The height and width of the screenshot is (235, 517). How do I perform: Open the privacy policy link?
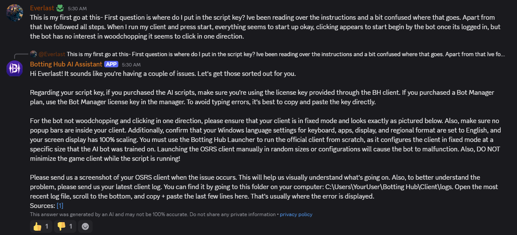(x=296, y=214)
